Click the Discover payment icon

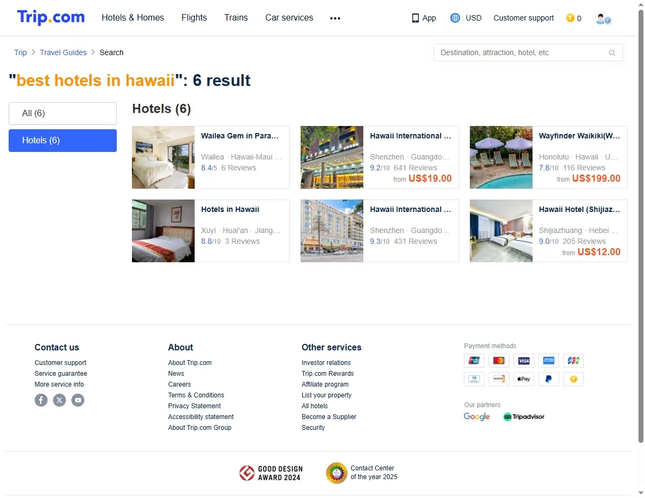[498, 379]
